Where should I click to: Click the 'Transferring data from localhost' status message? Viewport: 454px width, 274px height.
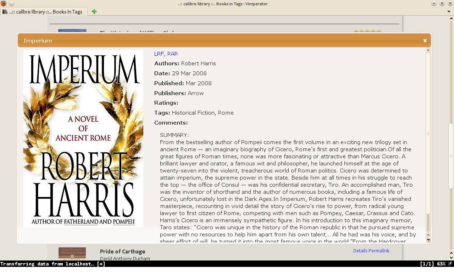click(x=48, y=264)
